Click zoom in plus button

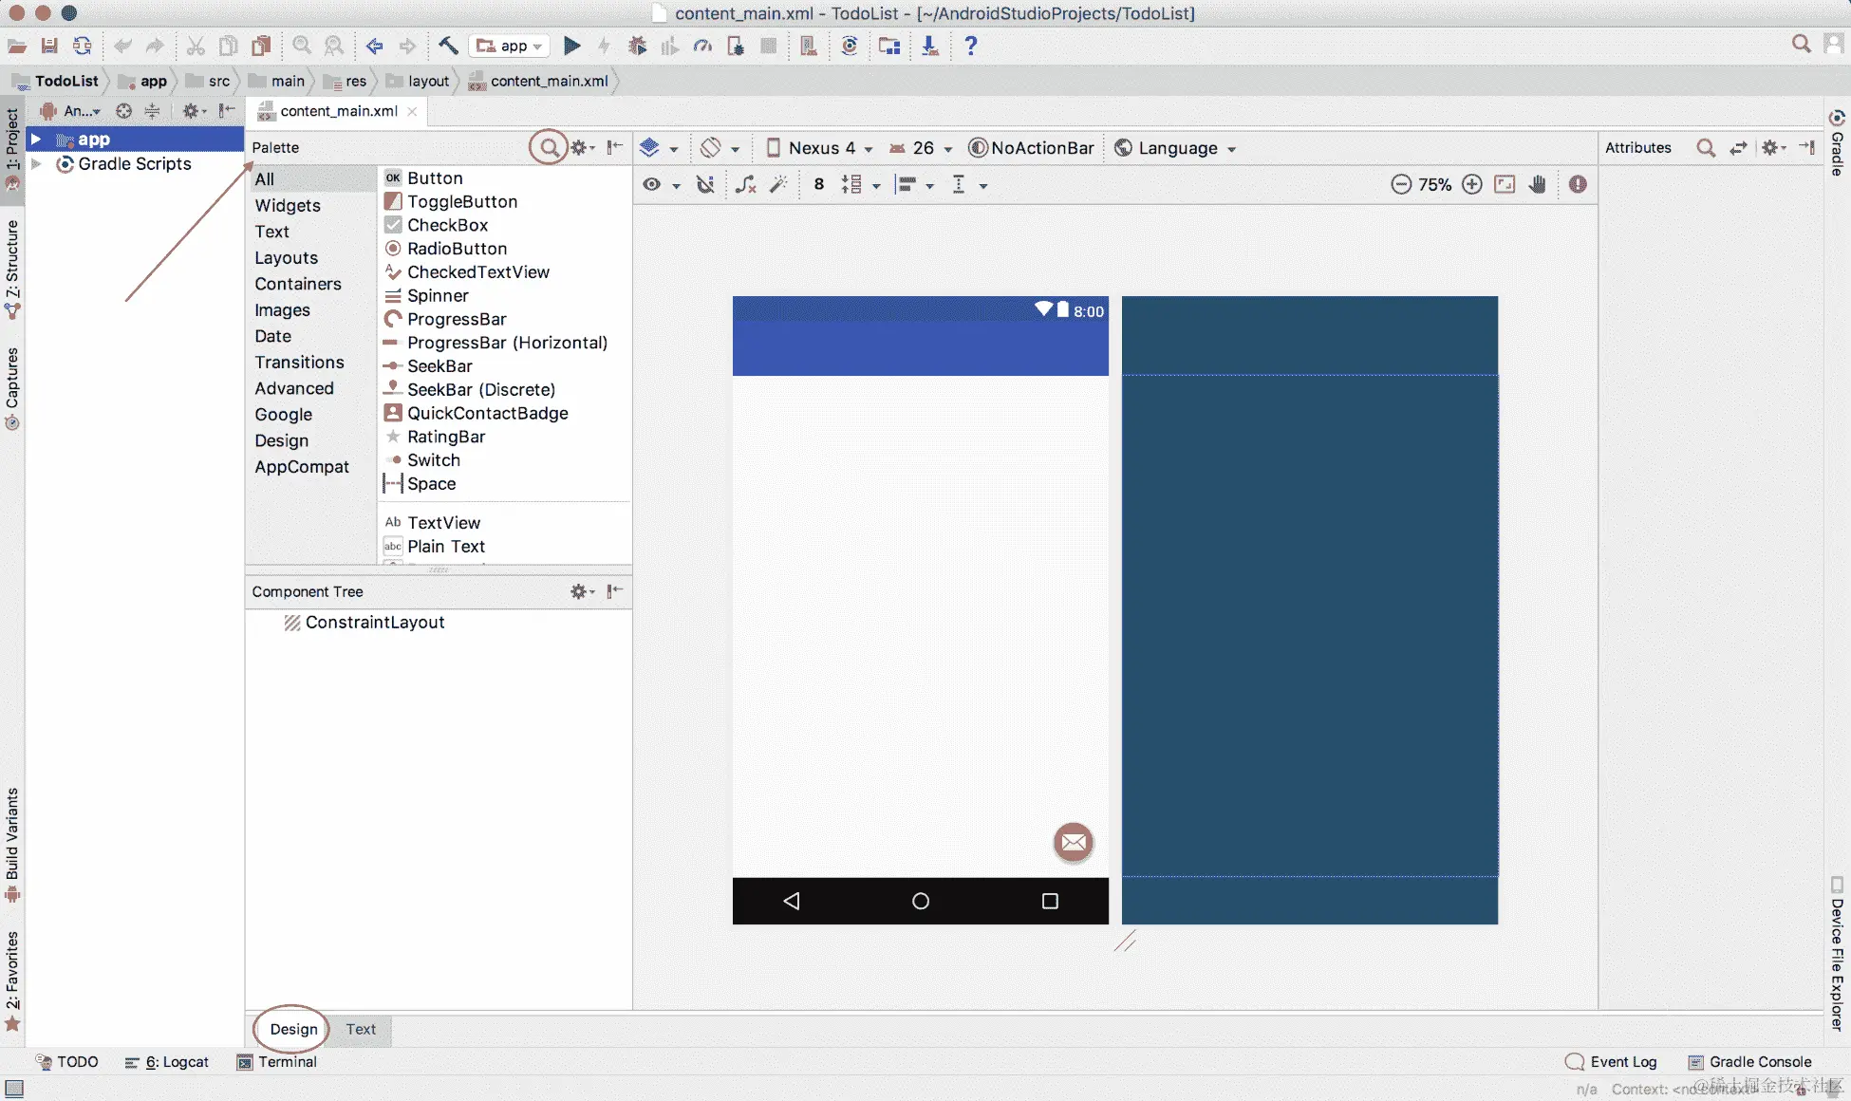click(1471, 185)
